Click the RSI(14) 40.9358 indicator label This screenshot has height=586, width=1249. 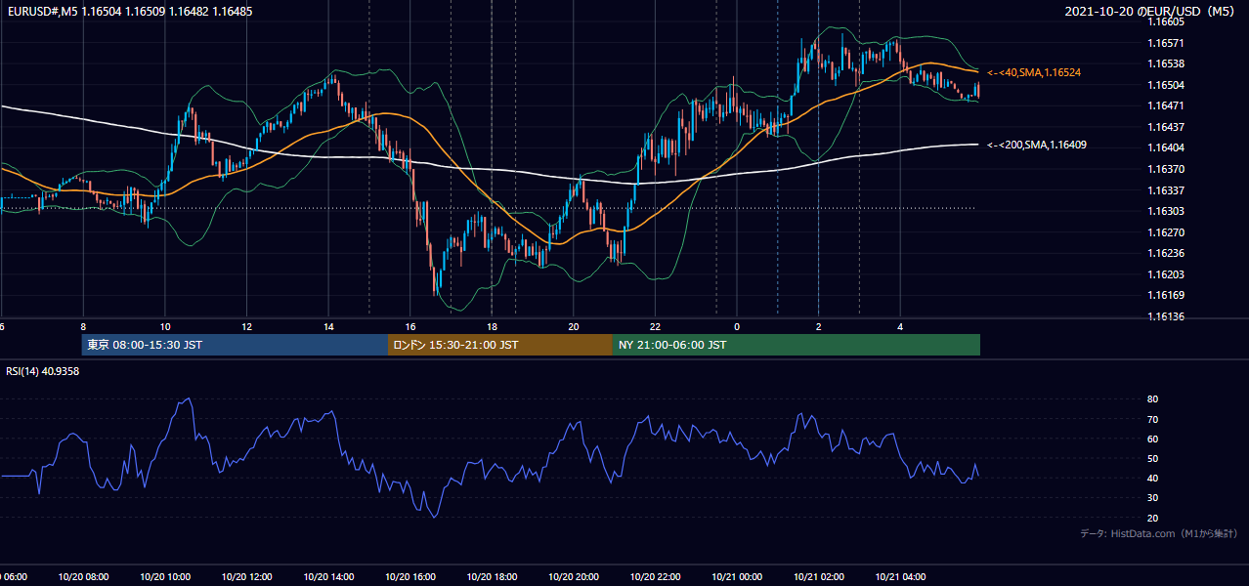[43, 371]
